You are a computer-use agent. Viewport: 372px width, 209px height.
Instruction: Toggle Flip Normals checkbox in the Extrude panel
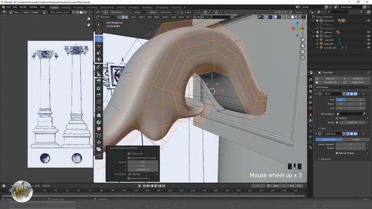pyautogui.click(x=129, y=153)
